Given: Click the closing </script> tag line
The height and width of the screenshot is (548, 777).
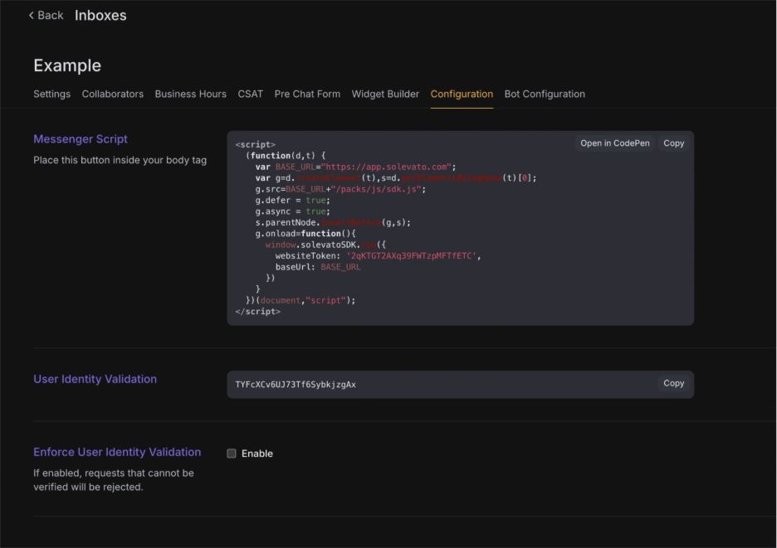Looking at the screenshot, I should [x=257, y=312].
